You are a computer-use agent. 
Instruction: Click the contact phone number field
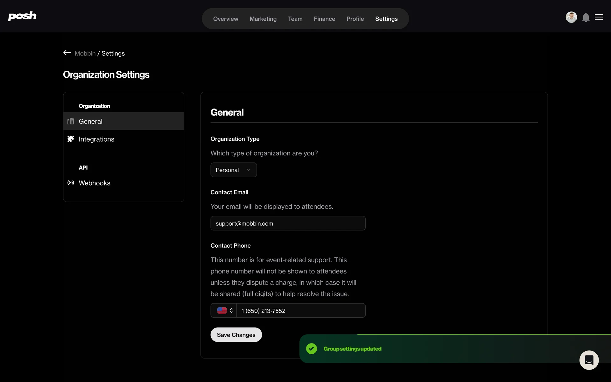[300, 311]
